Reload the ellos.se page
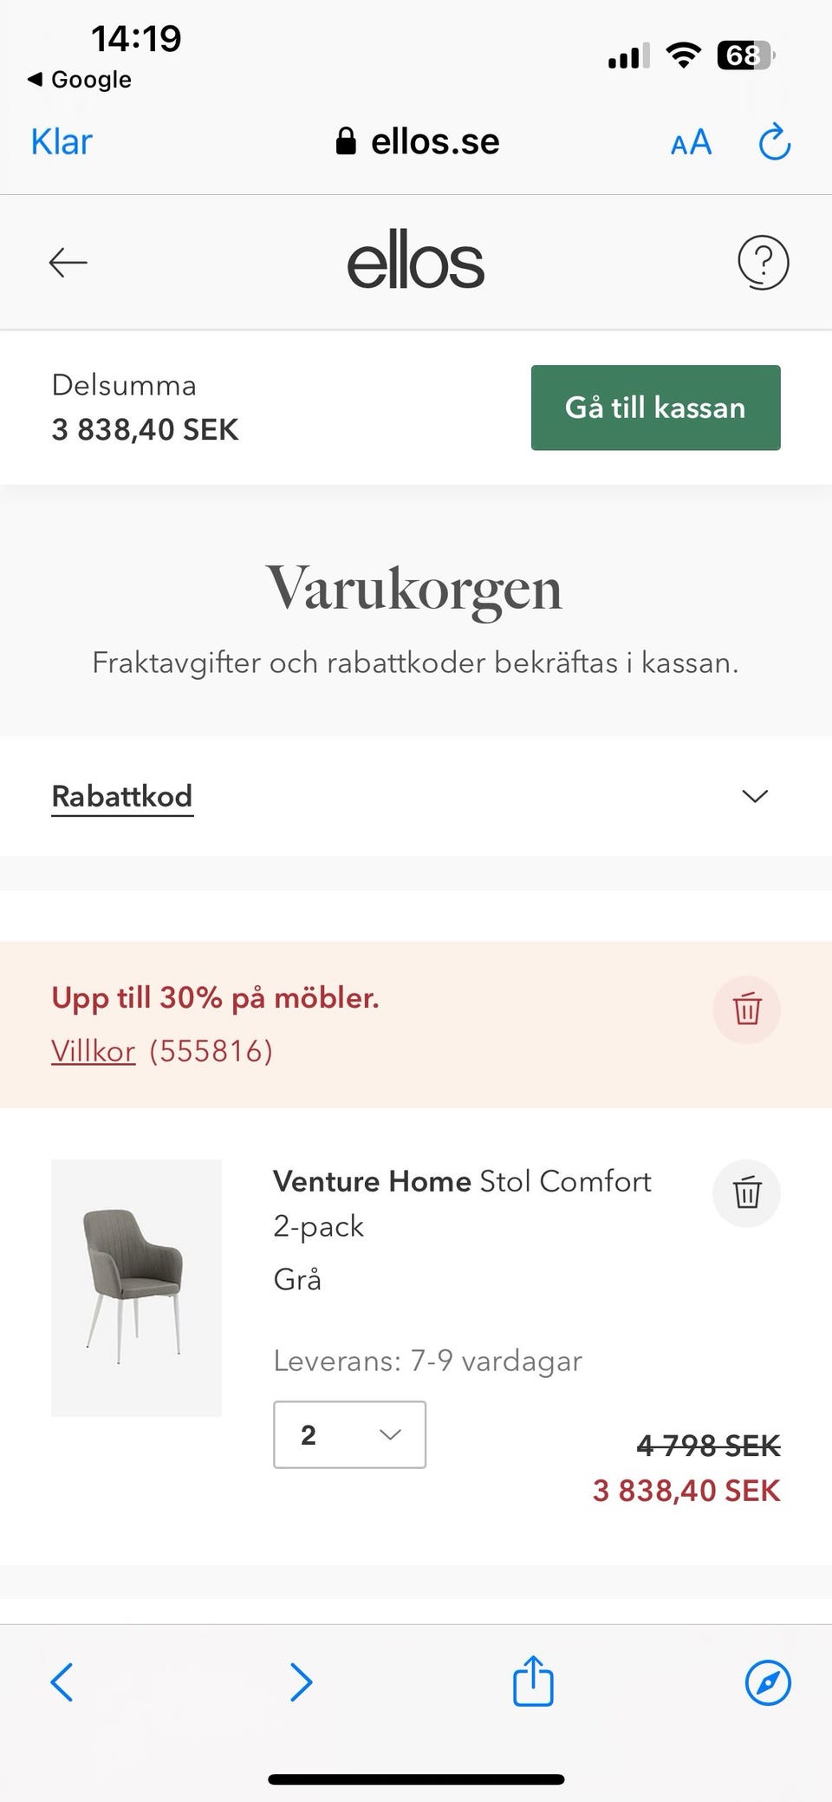Viewport: 832px width, 1802px height. click(774, 142)
